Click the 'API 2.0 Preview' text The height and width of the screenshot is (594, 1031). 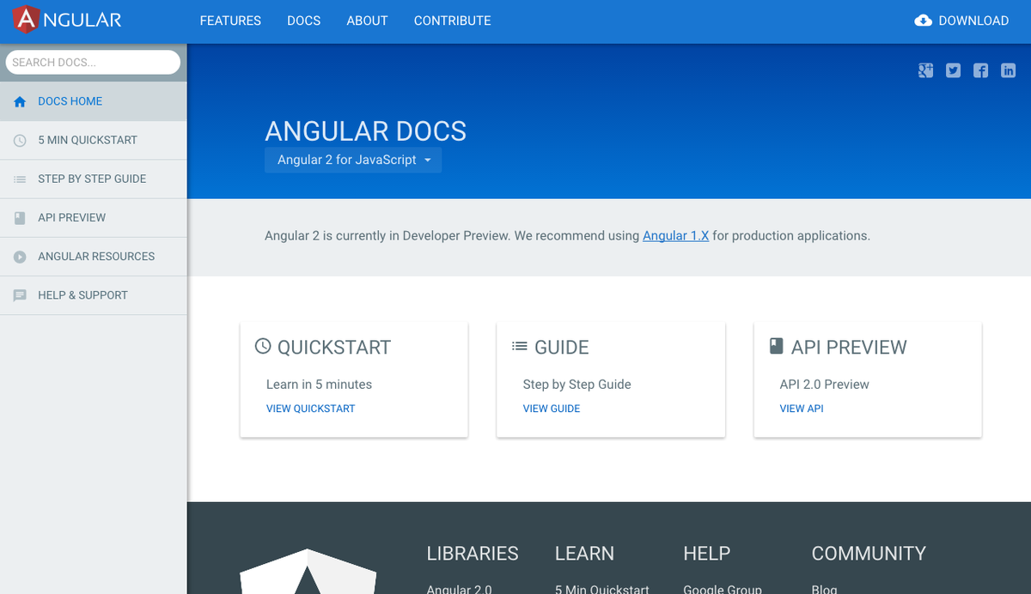pyautogui.click(x=824, y=385)
